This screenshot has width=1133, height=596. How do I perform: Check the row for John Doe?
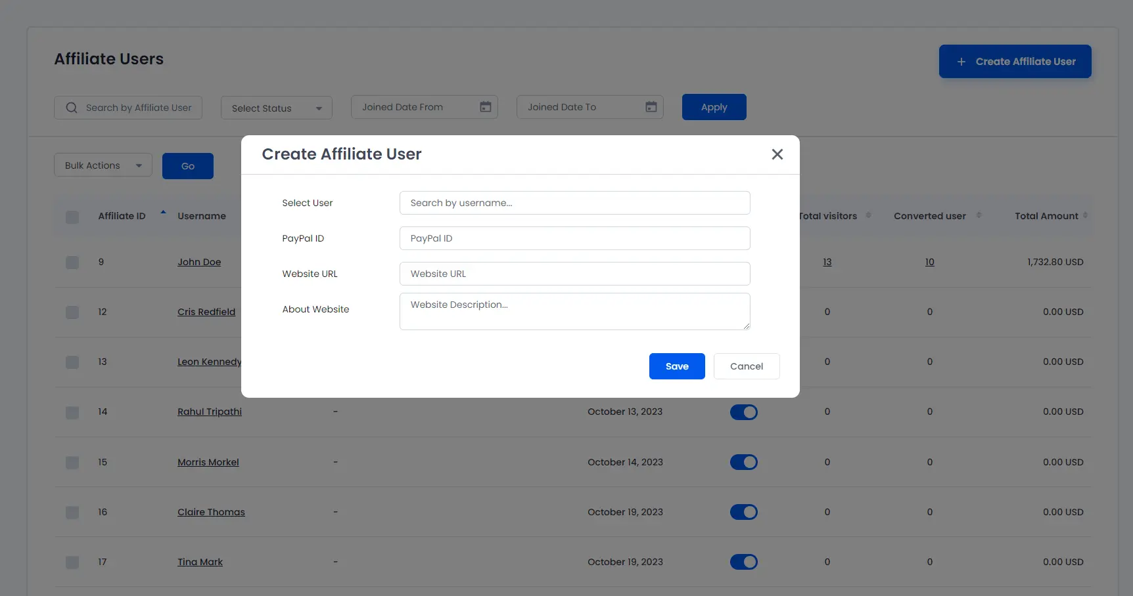click(72, 263)
